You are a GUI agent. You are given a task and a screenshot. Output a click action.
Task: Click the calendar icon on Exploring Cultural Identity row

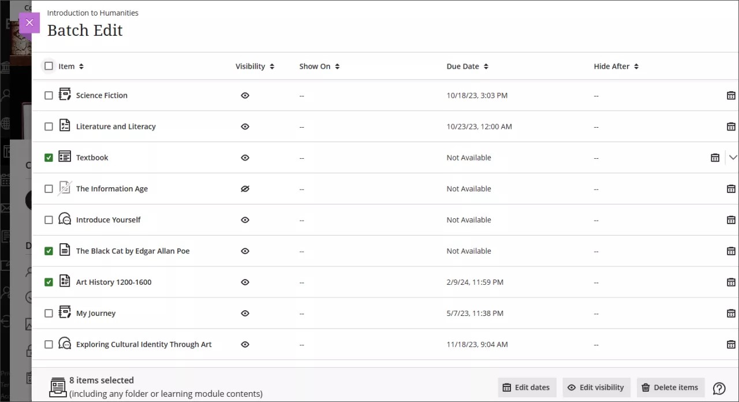pyautogui.click(x=731, y=344)
